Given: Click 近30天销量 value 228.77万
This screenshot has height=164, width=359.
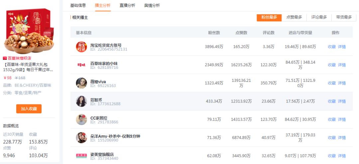Looking at the screenshot, I should tap(13, 142).
